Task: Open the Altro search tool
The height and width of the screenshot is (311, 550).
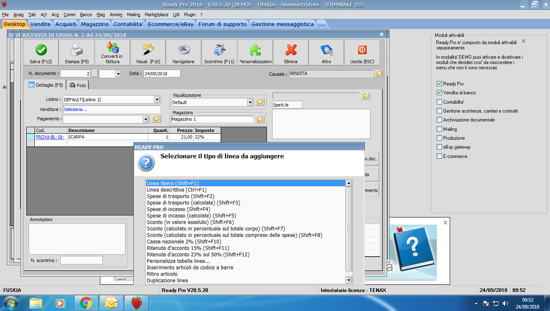Action: (326, 53)
